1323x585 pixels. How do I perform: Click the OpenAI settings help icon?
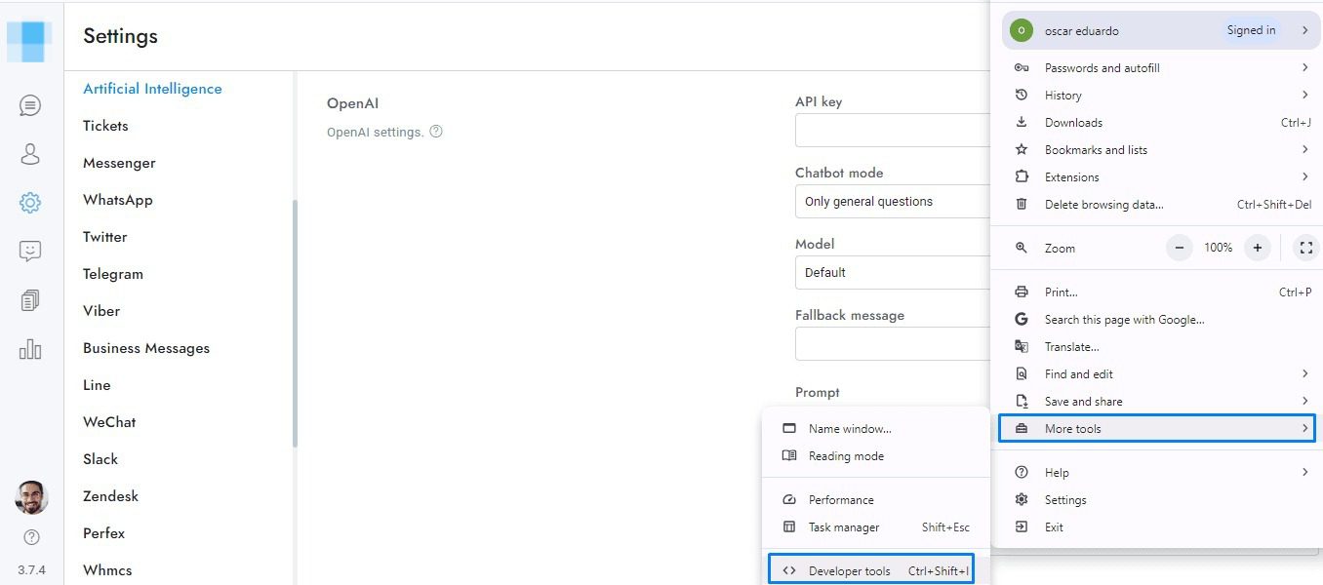coord(436,132)
